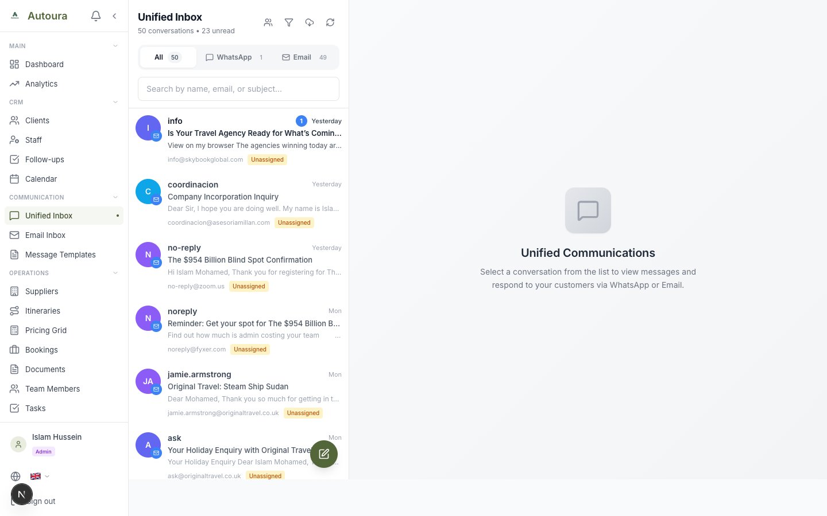Collapse the sidebar with the arrow icon

pyautogui.click(x=114, y=16)
